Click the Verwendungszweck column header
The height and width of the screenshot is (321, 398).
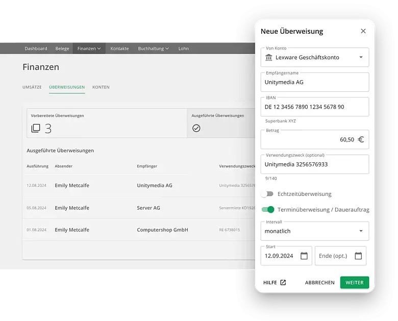click(x=237, y=166)
